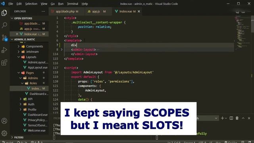Place cursor on line 7 after div
This screenshot has width=254, height=143.
click(x=77, y=45)
